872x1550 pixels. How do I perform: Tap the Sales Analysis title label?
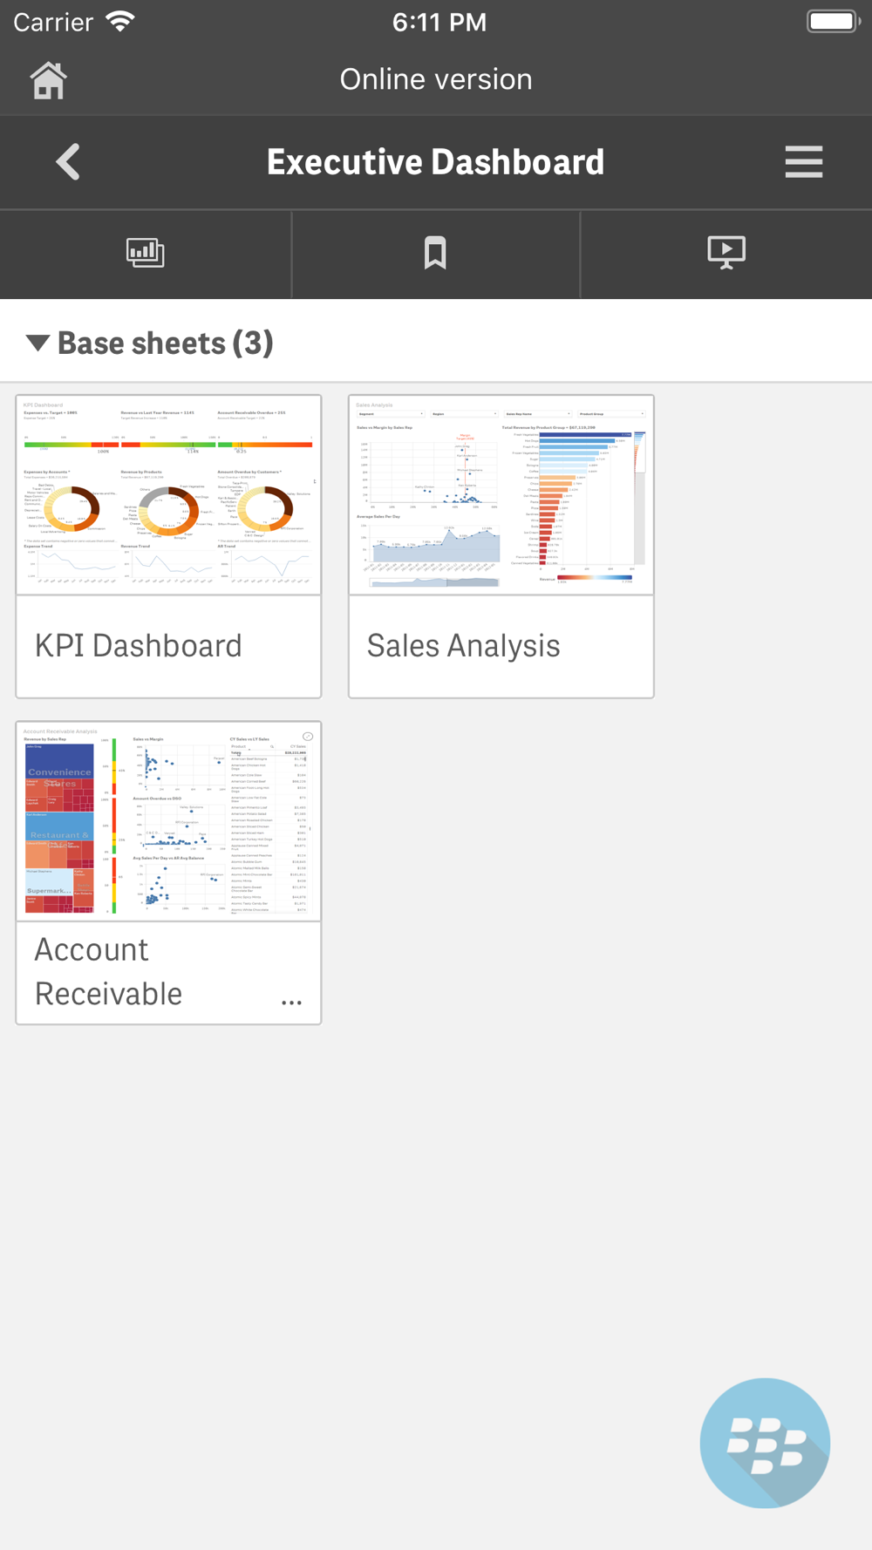pyautogui.click(x=464, y=646)
